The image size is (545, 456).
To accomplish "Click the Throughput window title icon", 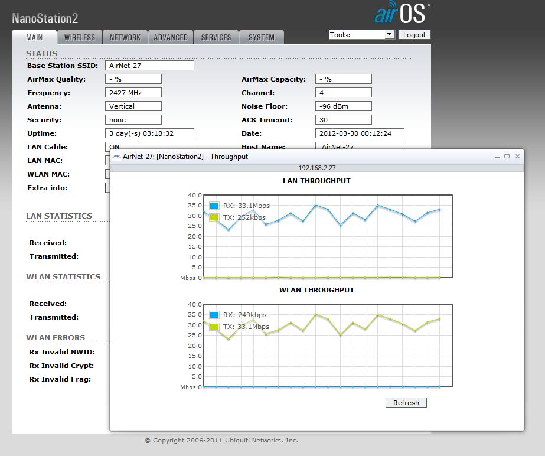I will point(116,157).
